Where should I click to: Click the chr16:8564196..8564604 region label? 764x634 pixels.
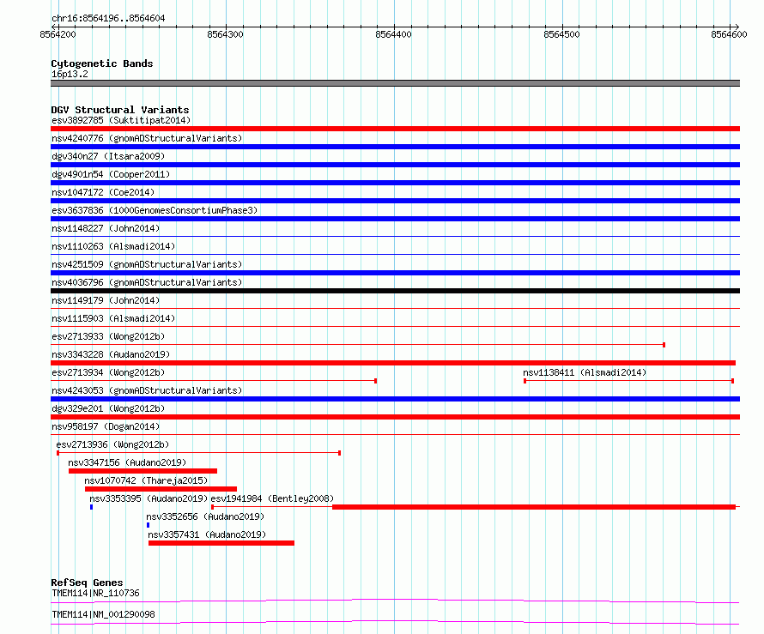(x=108, y=18)
